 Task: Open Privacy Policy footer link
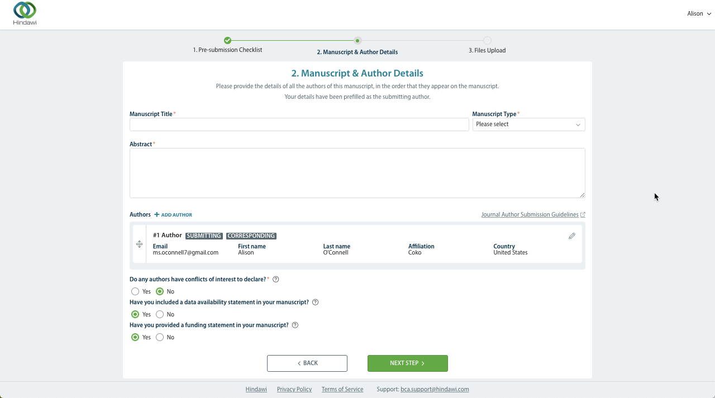click(294, 389)
